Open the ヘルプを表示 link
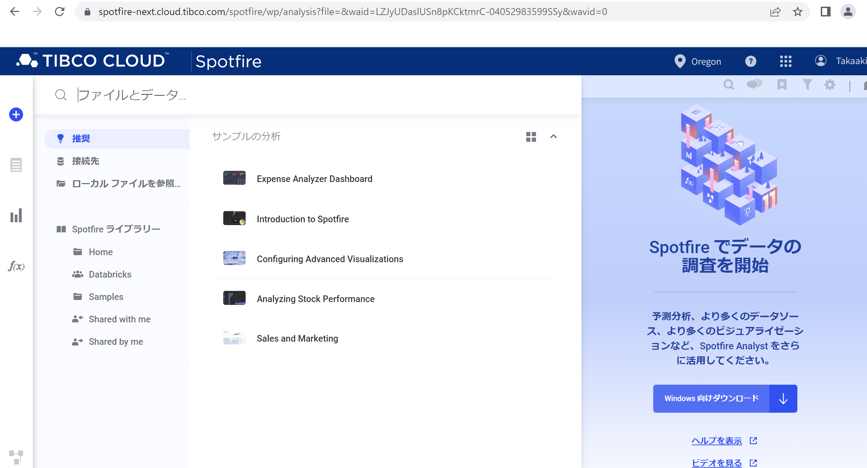867x468 pixels. [717, 441]
